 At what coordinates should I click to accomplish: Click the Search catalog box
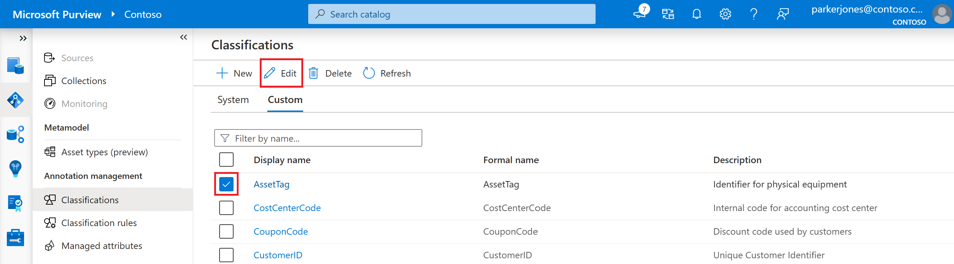point(451,14)
